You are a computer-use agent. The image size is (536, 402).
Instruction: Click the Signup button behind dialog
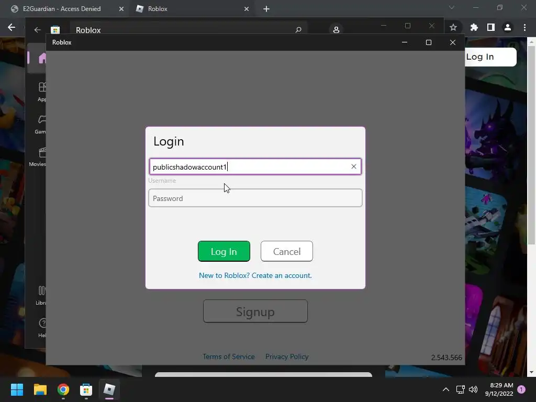(x=255, y=311)
